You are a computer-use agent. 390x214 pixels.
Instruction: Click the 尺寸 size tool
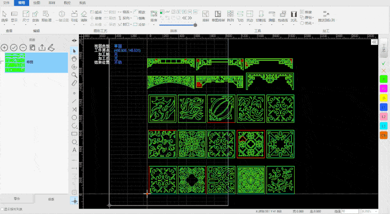[x=25, y=16]
